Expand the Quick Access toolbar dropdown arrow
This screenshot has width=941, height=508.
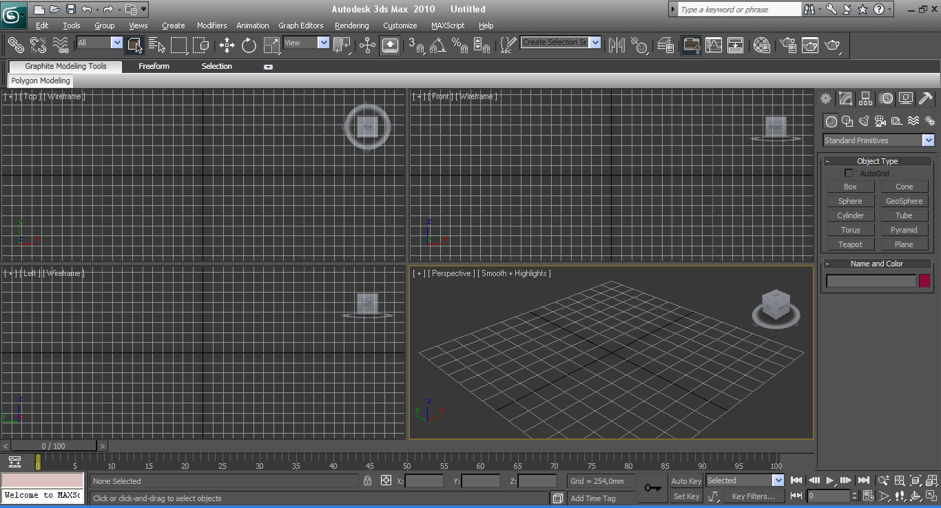coord(143,10)
